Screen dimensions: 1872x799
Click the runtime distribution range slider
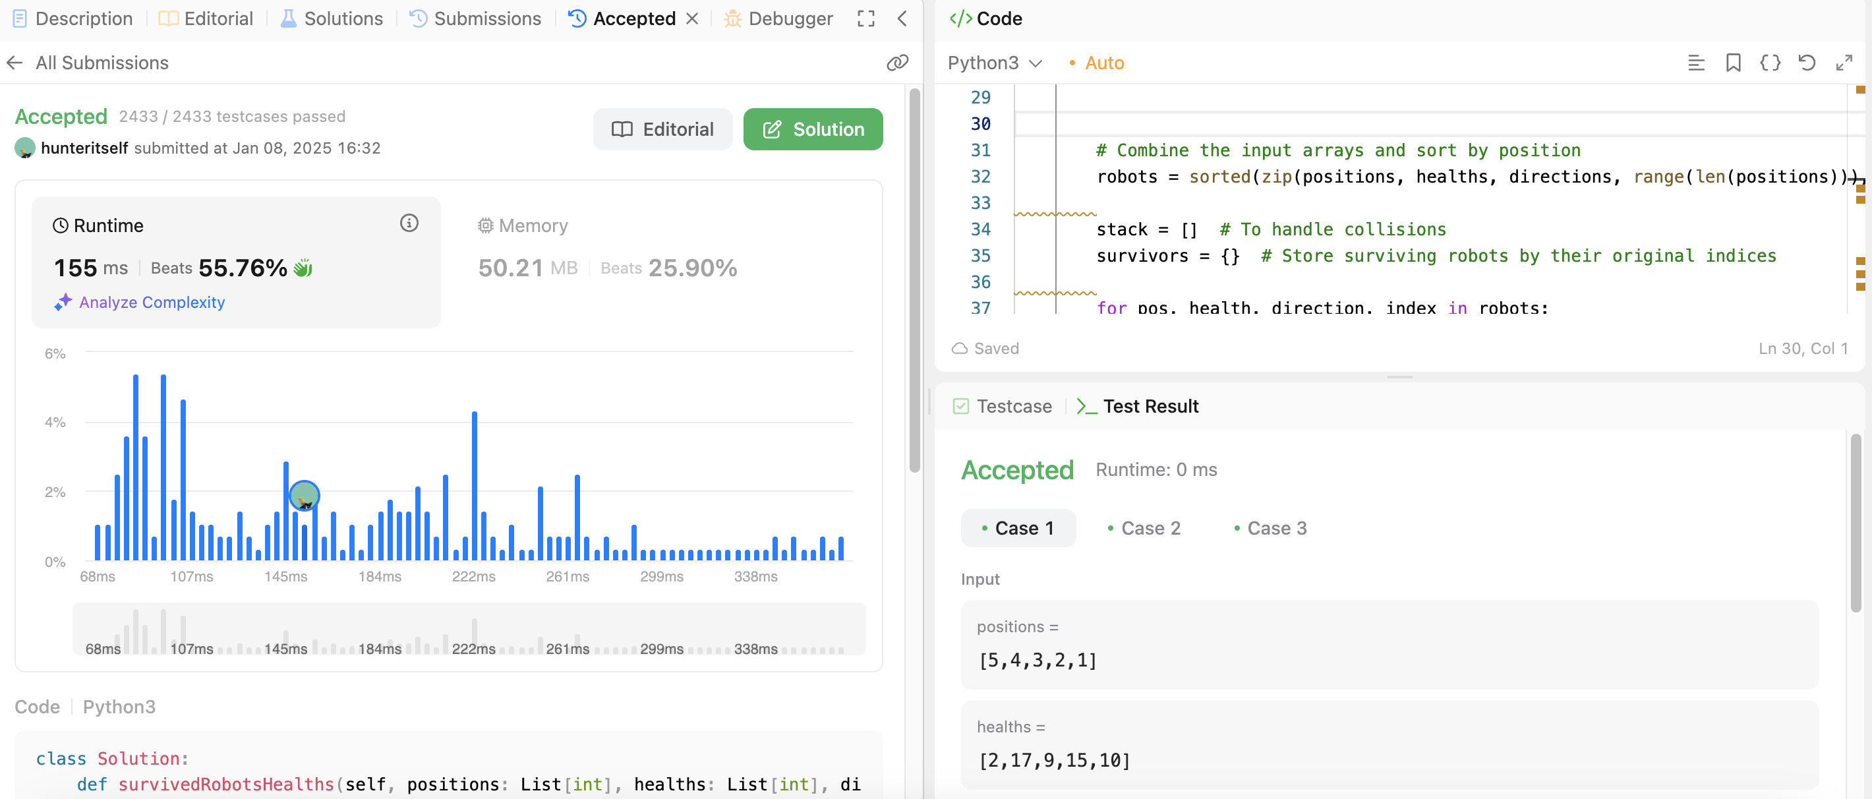(469, 629)
